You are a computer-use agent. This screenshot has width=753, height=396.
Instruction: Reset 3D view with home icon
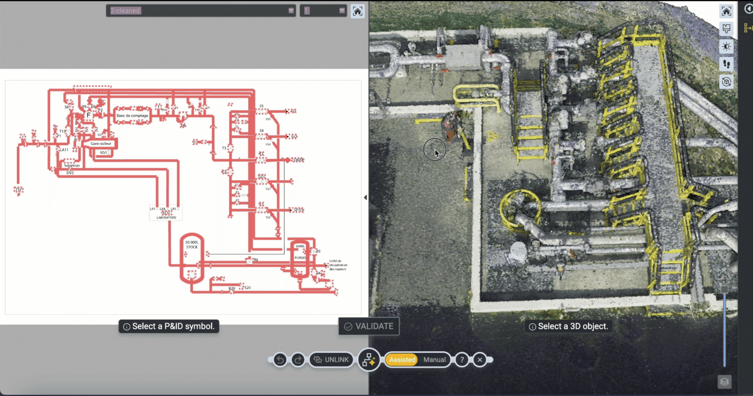tap(726, 12)
